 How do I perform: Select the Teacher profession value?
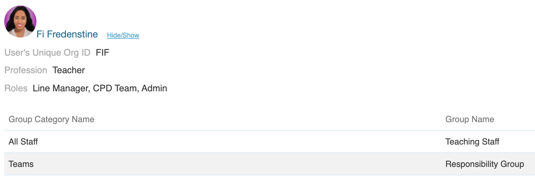(69, 70)
